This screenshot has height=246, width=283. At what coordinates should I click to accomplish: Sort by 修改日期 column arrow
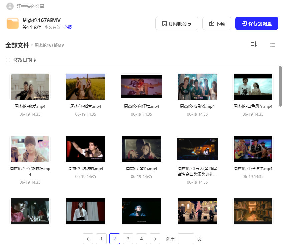pos(35,60)
